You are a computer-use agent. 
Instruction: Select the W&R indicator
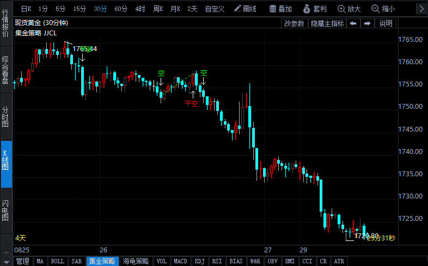pyautogui.click(x=255, y=261)
